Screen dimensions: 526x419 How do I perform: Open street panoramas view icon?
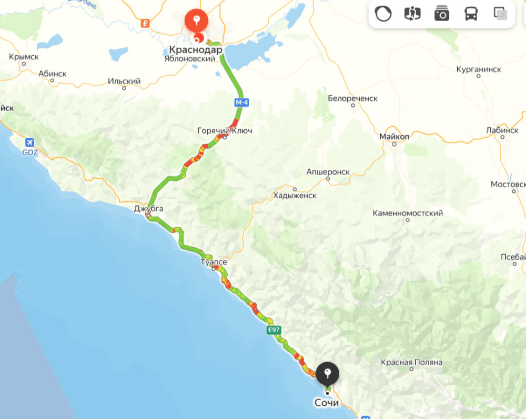(412, 14)
